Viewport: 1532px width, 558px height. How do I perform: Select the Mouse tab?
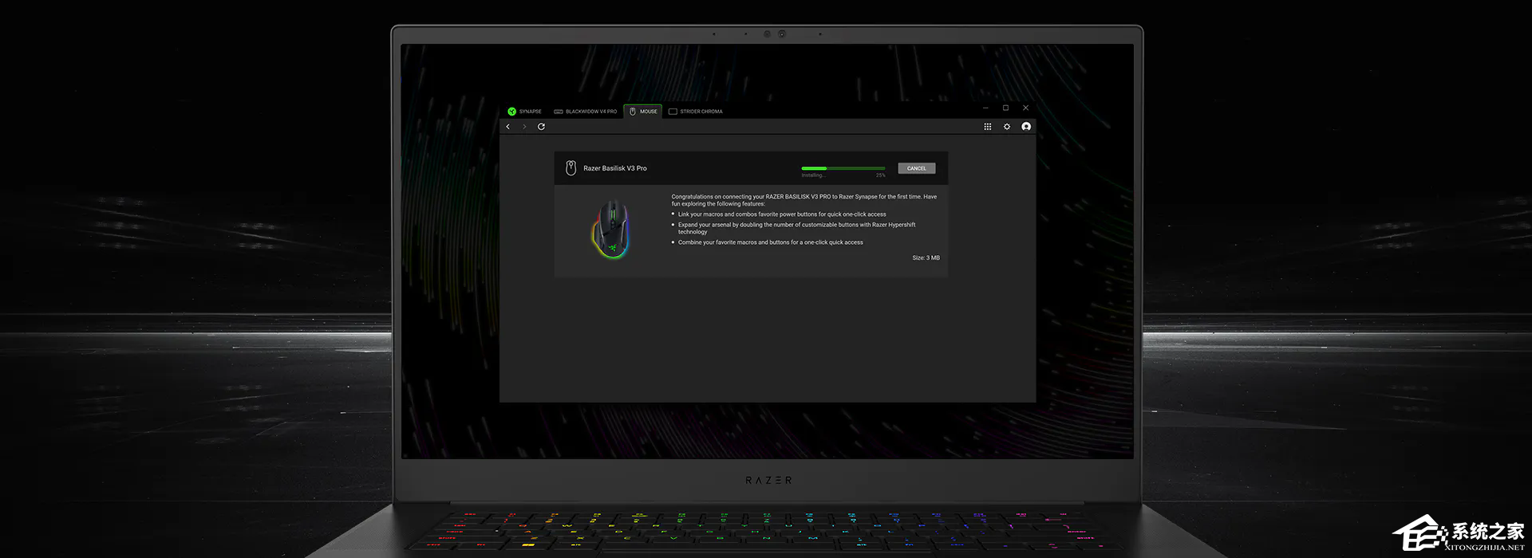click(643, 112)
